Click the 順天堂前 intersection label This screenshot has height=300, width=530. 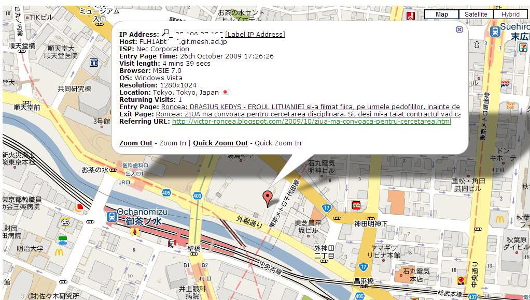pyautogui.click(x=27, y=107)
